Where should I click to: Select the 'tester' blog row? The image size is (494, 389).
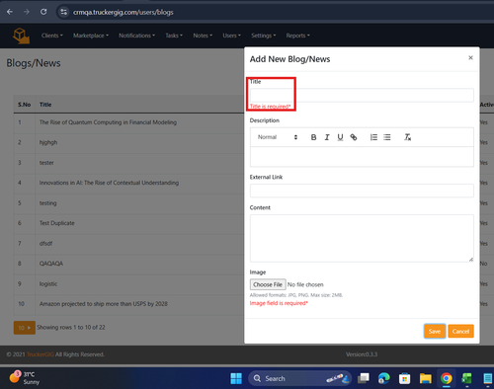pyautogui.click(x=128, y=163)
